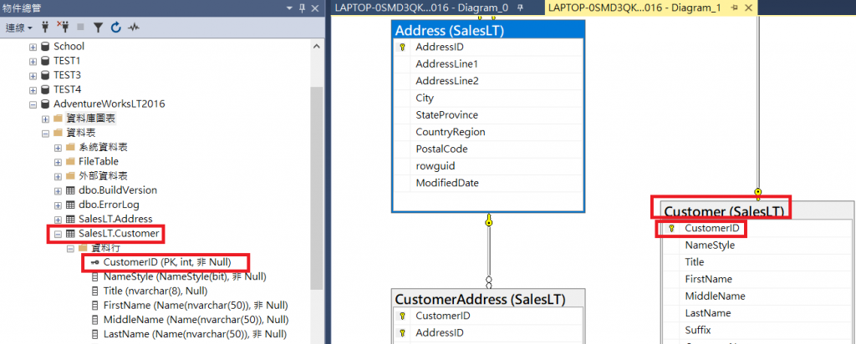Viewport: 856px width, 344px height.
Task: Click pin icon on Diagram_0 tab
Action: (x=520, y=8)
